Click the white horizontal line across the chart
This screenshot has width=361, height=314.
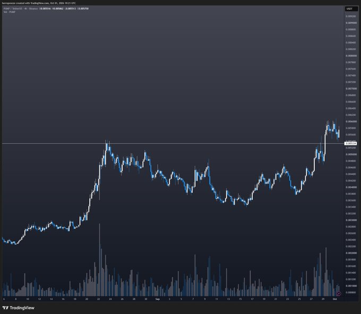pos(173,143)
